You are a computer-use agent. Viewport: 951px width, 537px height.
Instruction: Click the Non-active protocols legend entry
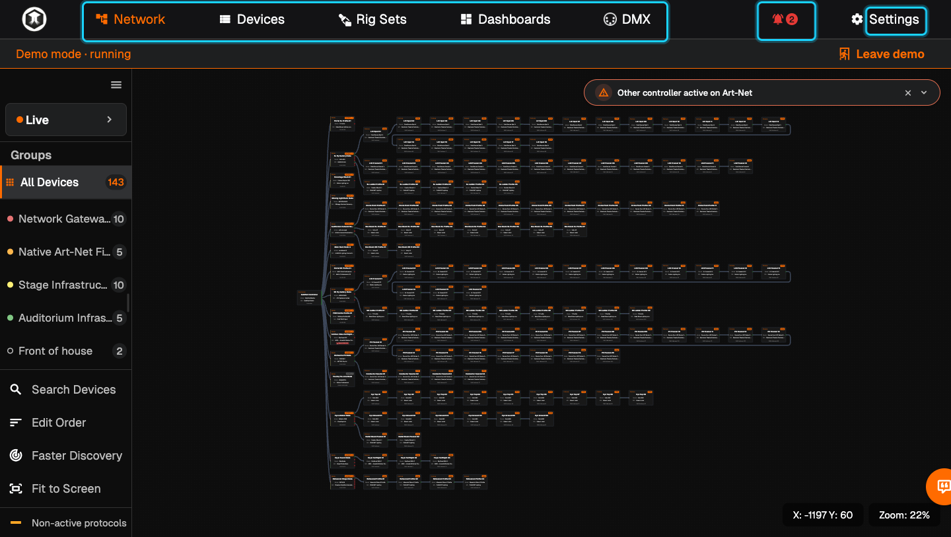(x=66, y=523)
